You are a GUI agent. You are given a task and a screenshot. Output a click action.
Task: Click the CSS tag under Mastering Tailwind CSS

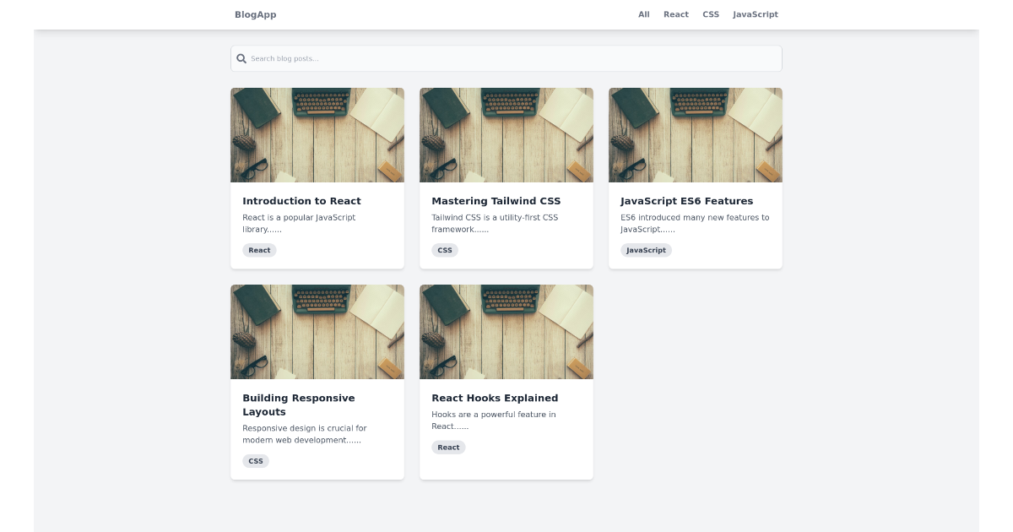(445, 250)
